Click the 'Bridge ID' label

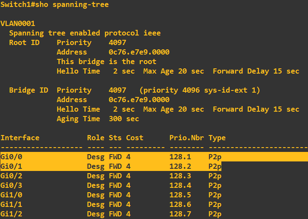(x=28, y=90)
